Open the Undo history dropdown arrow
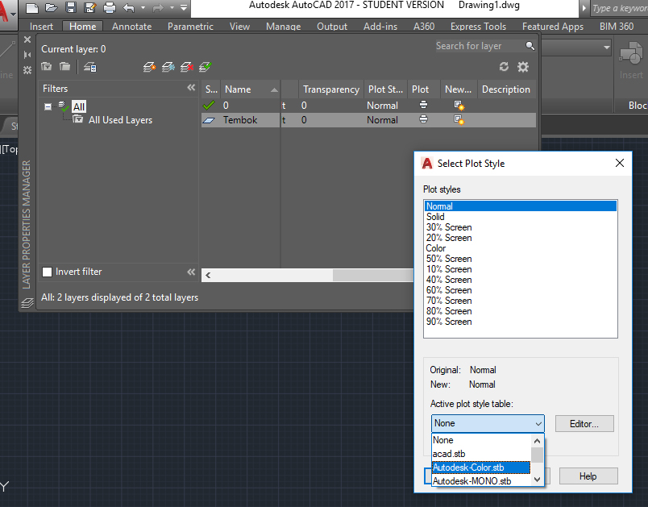 [x=143, y=7]
